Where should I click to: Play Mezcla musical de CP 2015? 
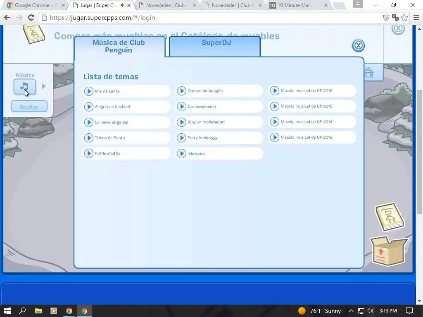275,106
